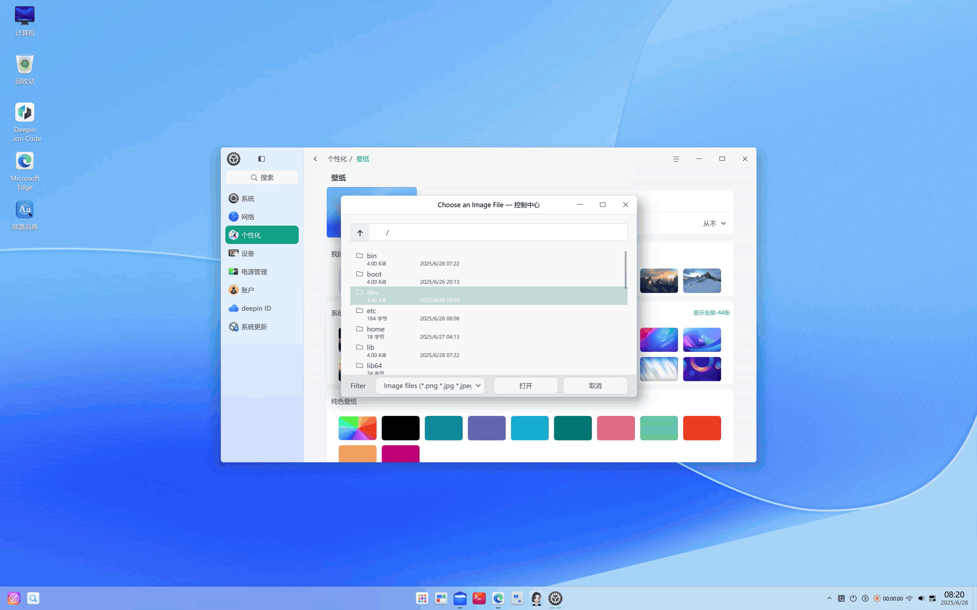Open the file manager in the dock
Image resolution: width=977 pixels, height=610 pixels.
(460, 598)
